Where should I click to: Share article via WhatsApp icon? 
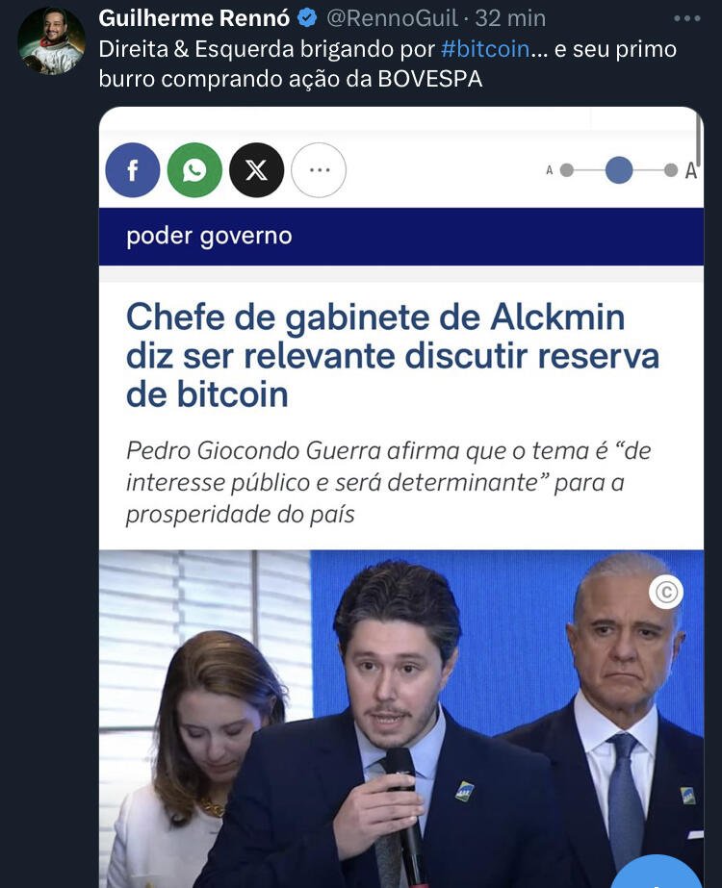194,170
